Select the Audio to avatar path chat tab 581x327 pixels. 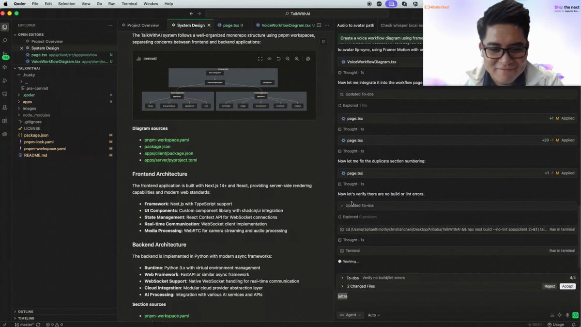(x=355, y=25)
